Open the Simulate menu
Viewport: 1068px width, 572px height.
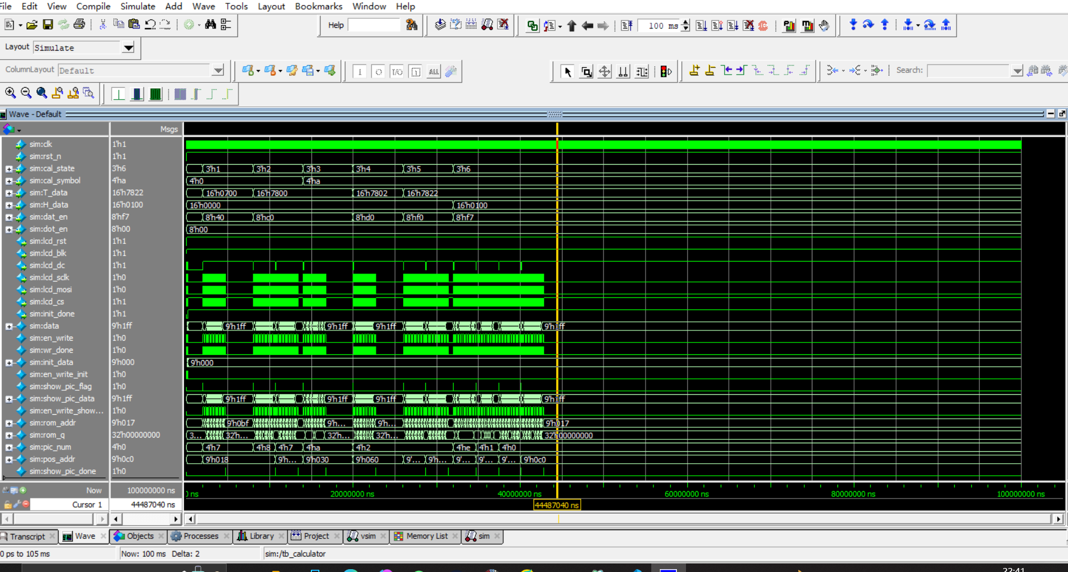pos(138,6)
